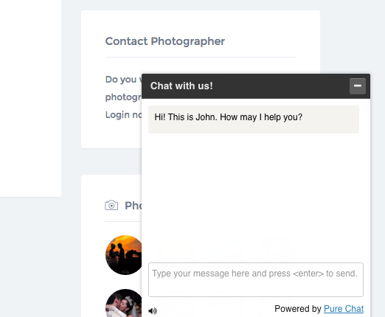Minimize the Chat with us! widget
The width and height of the screenshot is (385, 317).
(358, 86)
